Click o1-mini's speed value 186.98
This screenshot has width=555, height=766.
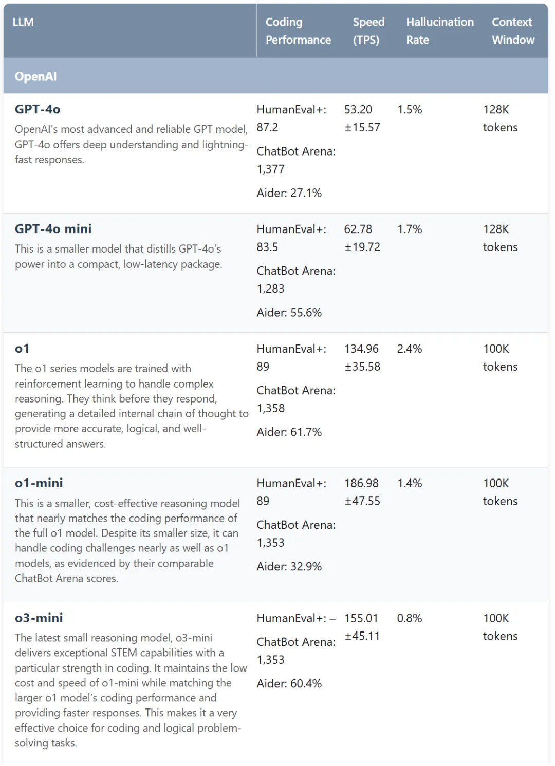point(361,483)
